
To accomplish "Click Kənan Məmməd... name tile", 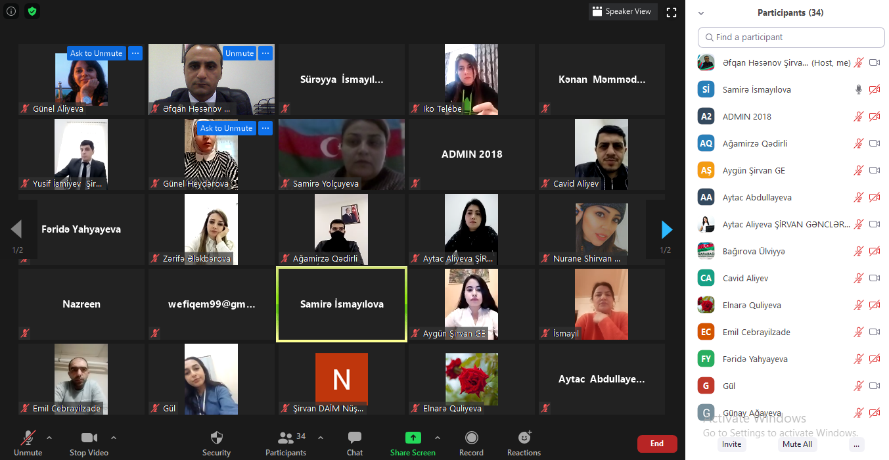I will [601, 80].
